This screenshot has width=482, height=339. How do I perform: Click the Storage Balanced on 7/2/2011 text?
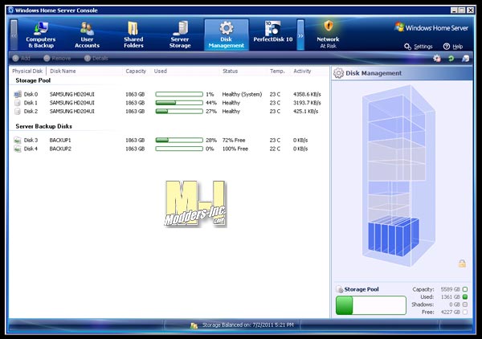(x=247, y=325)
